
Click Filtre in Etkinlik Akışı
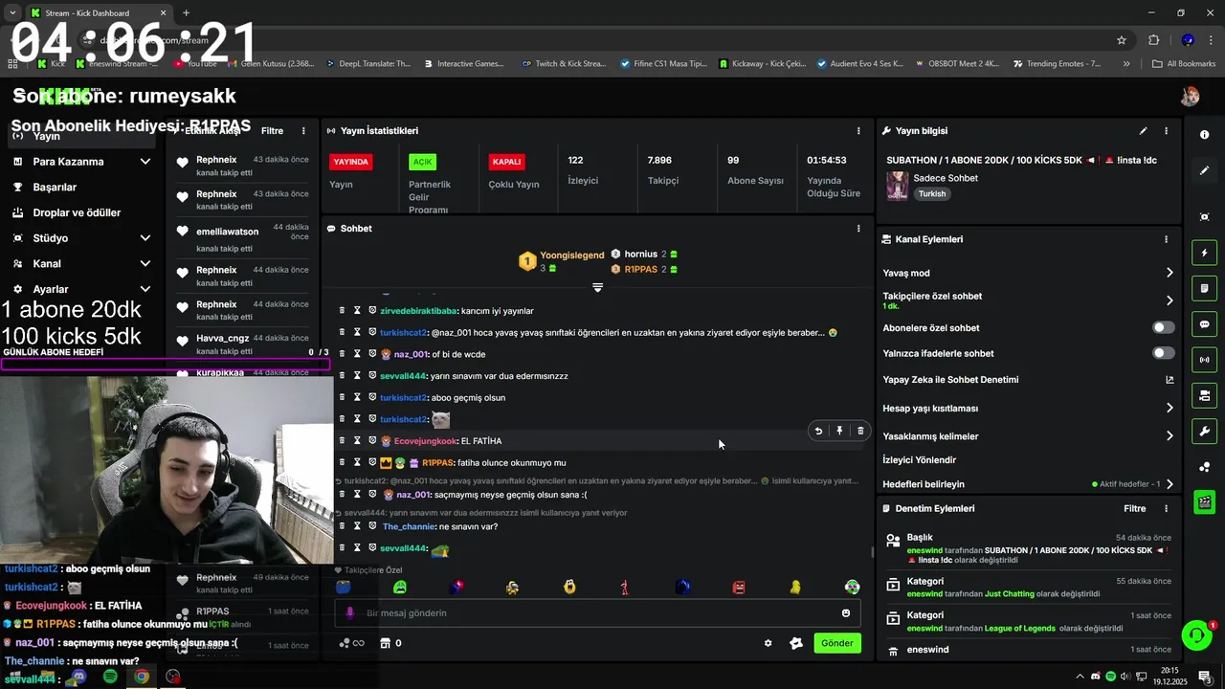[272, 131]
